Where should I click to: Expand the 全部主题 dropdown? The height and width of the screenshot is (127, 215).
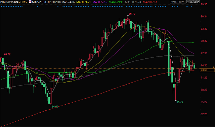tap(178, 2)
